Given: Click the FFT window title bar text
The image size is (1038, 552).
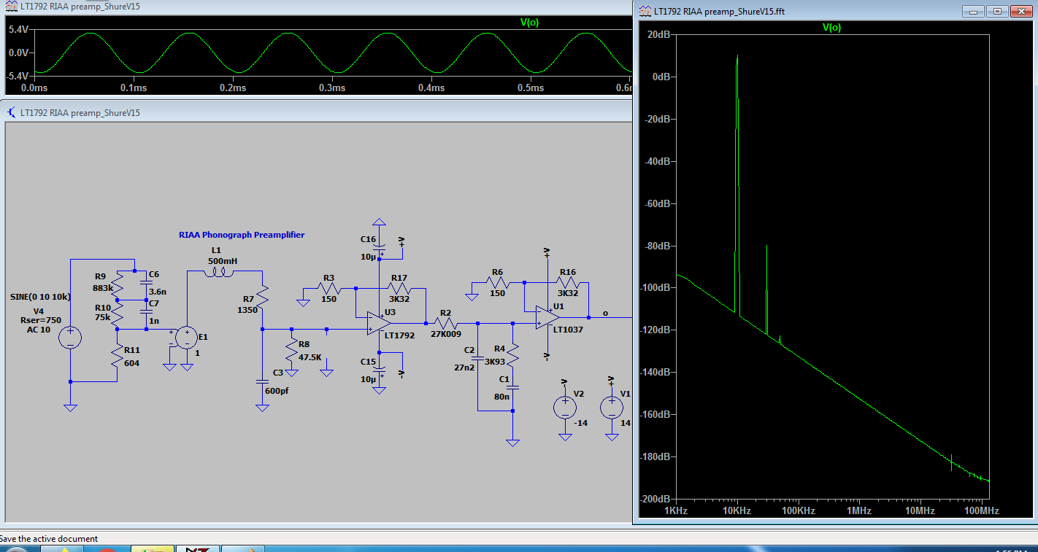Looking at the screenshot, I should click(719, 11).
